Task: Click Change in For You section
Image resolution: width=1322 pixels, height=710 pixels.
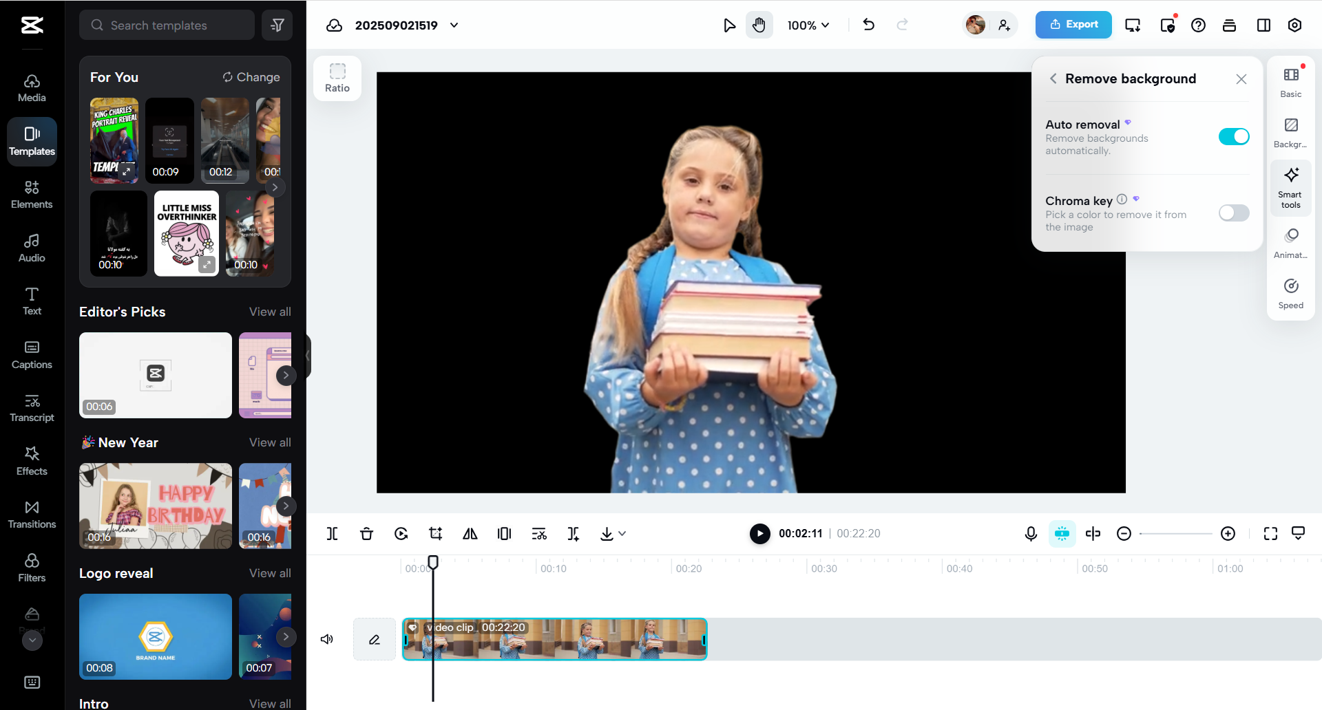Action: pos(251,77)
